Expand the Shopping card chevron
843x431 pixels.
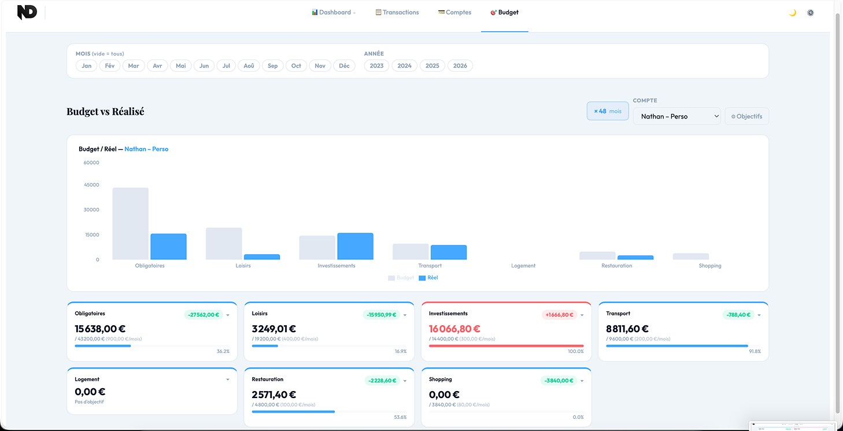click(582, 381)
